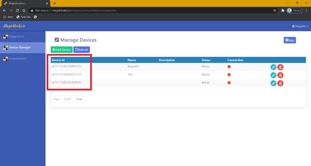Go to Next page in pagination

coord(79,99)
